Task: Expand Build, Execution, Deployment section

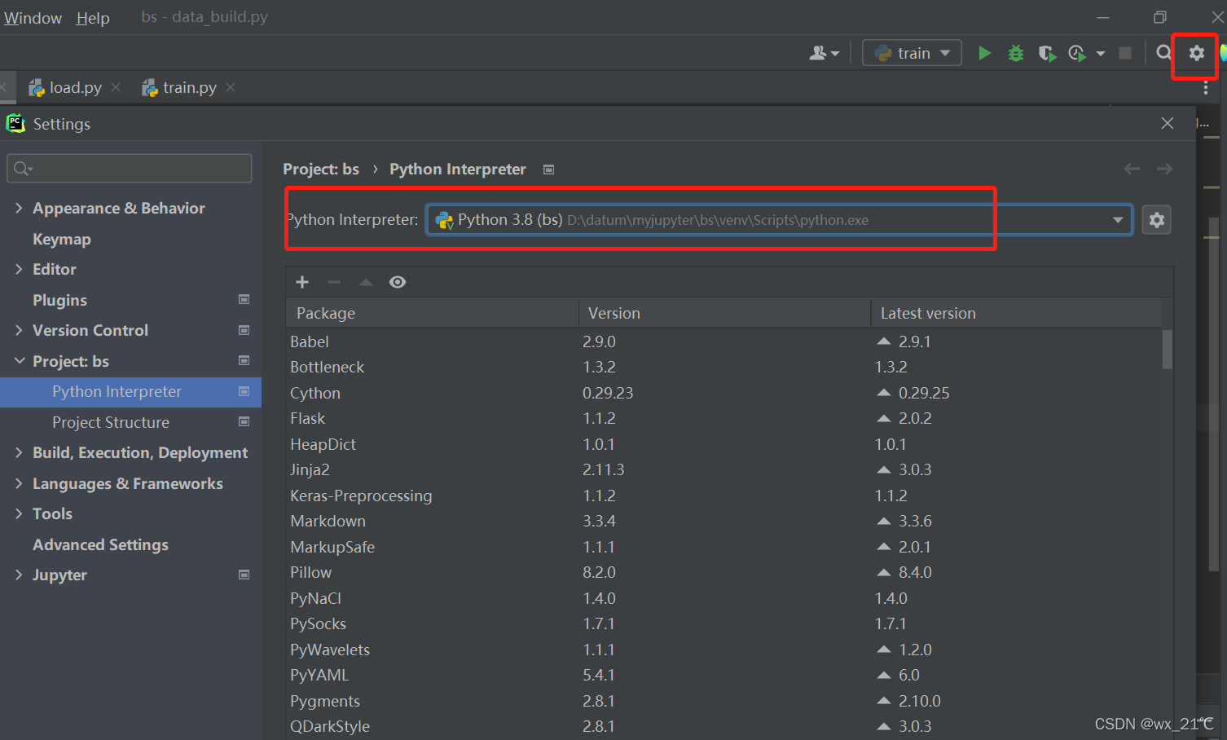Action: [19, 452]
